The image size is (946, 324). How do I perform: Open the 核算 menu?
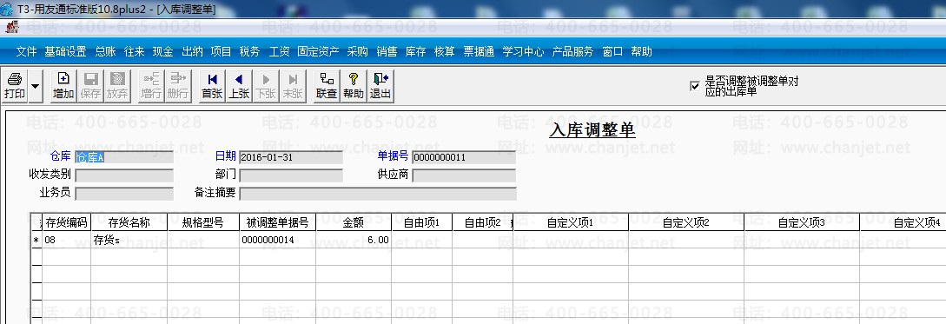[x=445, y=52]
